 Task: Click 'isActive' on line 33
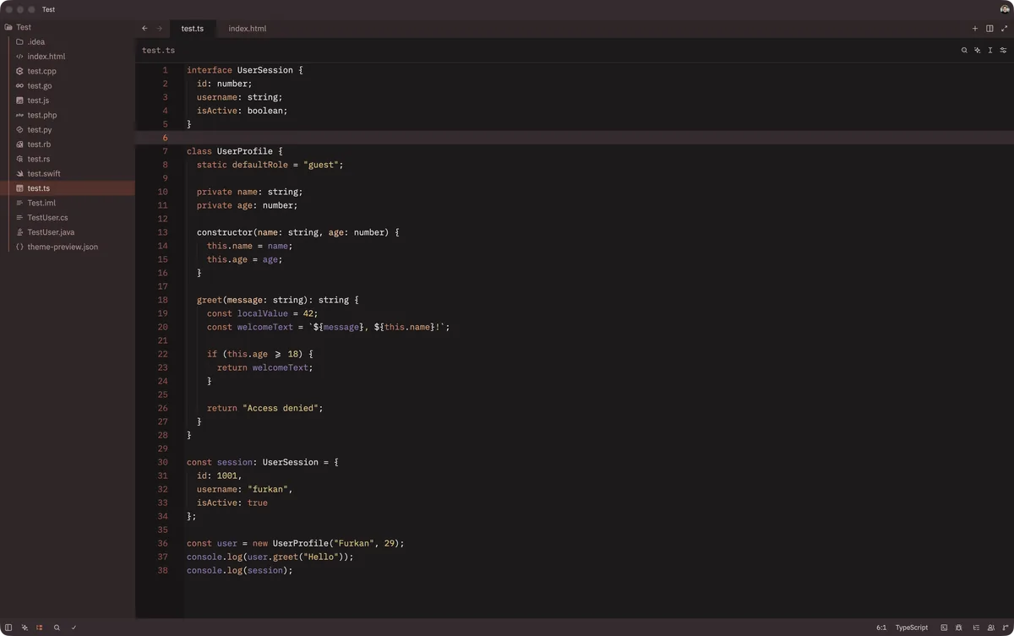click(217, 503)
